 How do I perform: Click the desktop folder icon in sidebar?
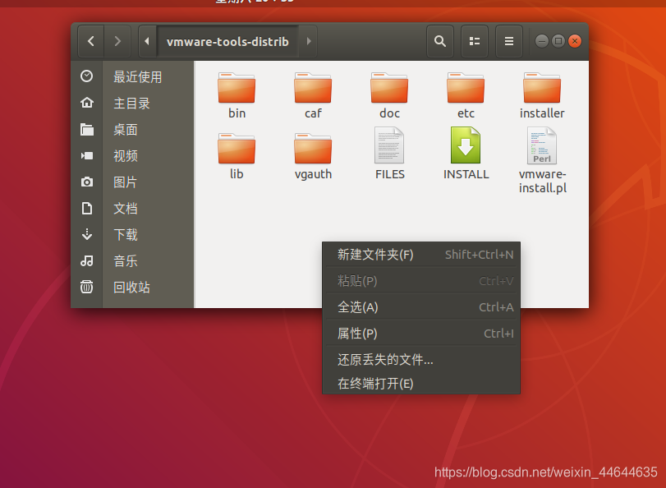(x=87, y=129)
